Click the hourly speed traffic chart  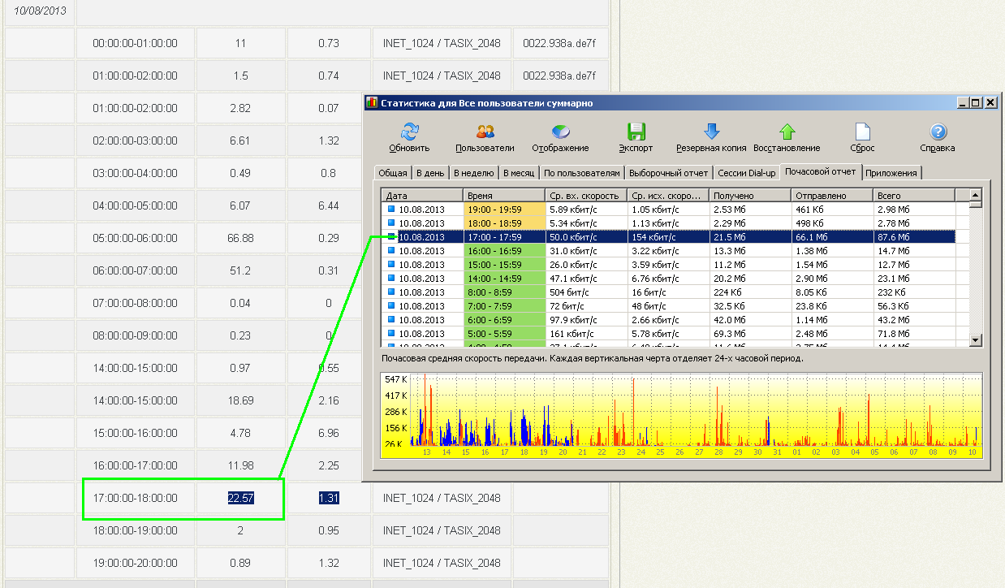click(x=681, y=415)
